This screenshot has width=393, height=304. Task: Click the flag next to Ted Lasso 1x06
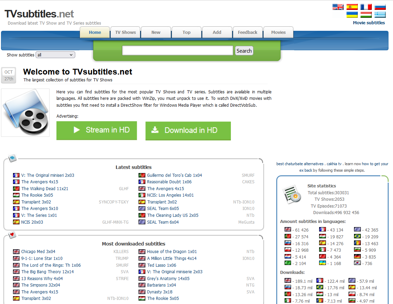tap(142, 265)
